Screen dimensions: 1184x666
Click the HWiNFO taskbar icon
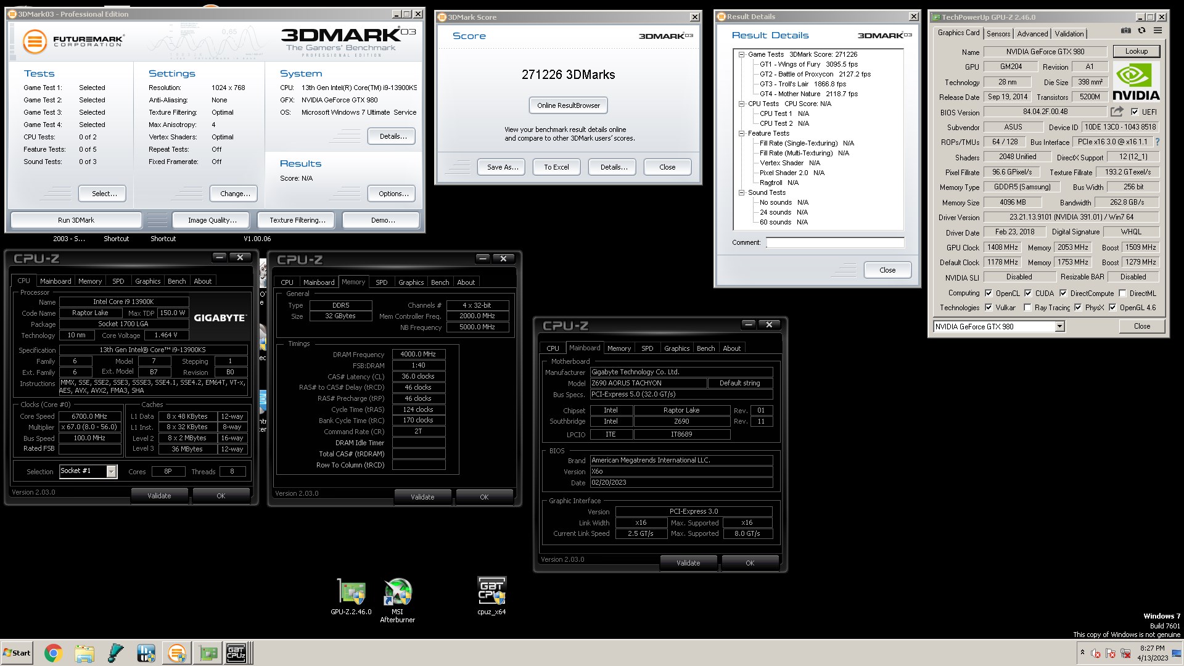[146, 653]
